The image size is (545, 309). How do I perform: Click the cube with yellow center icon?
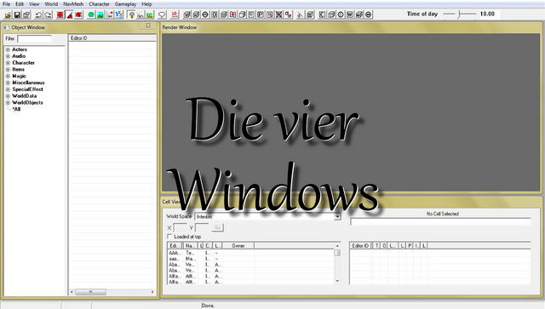tap(310, 14)
